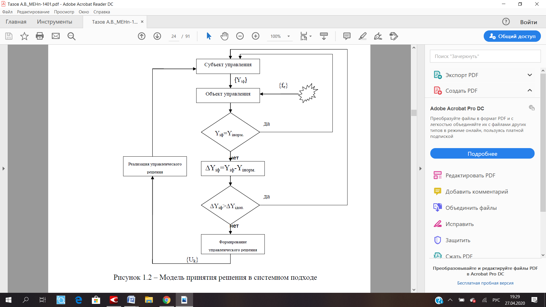Image resolution: width=546 pixels, height=307 pixels.
Task: Open the Редактирование menu
Action: [x=33, y=12]
